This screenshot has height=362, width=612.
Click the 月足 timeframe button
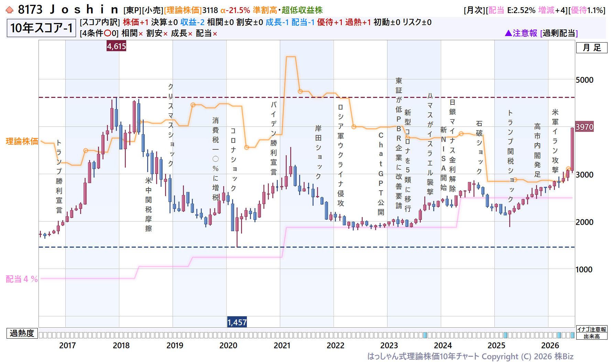point(592,48)
